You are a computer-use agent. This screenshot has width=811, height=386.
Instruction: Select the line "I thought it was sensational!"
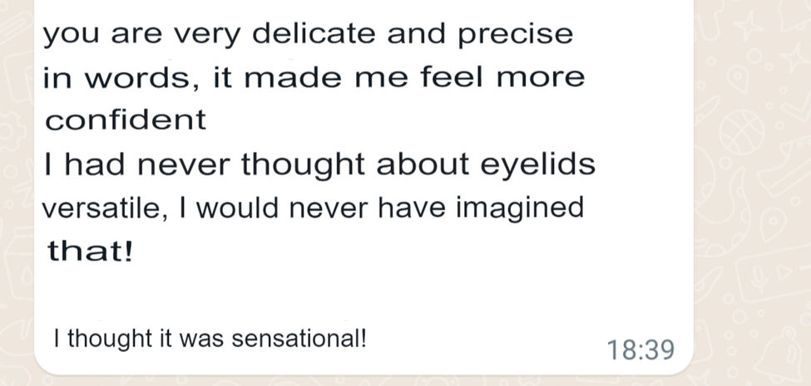[x=209, y=339]
